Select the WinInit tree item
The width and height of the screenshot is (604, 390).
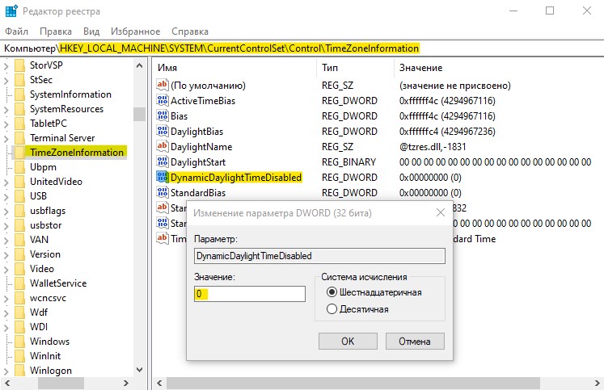tap(45, 356)
